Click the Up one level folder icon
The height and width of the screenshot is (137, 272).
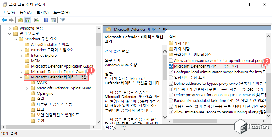(21, 20)
